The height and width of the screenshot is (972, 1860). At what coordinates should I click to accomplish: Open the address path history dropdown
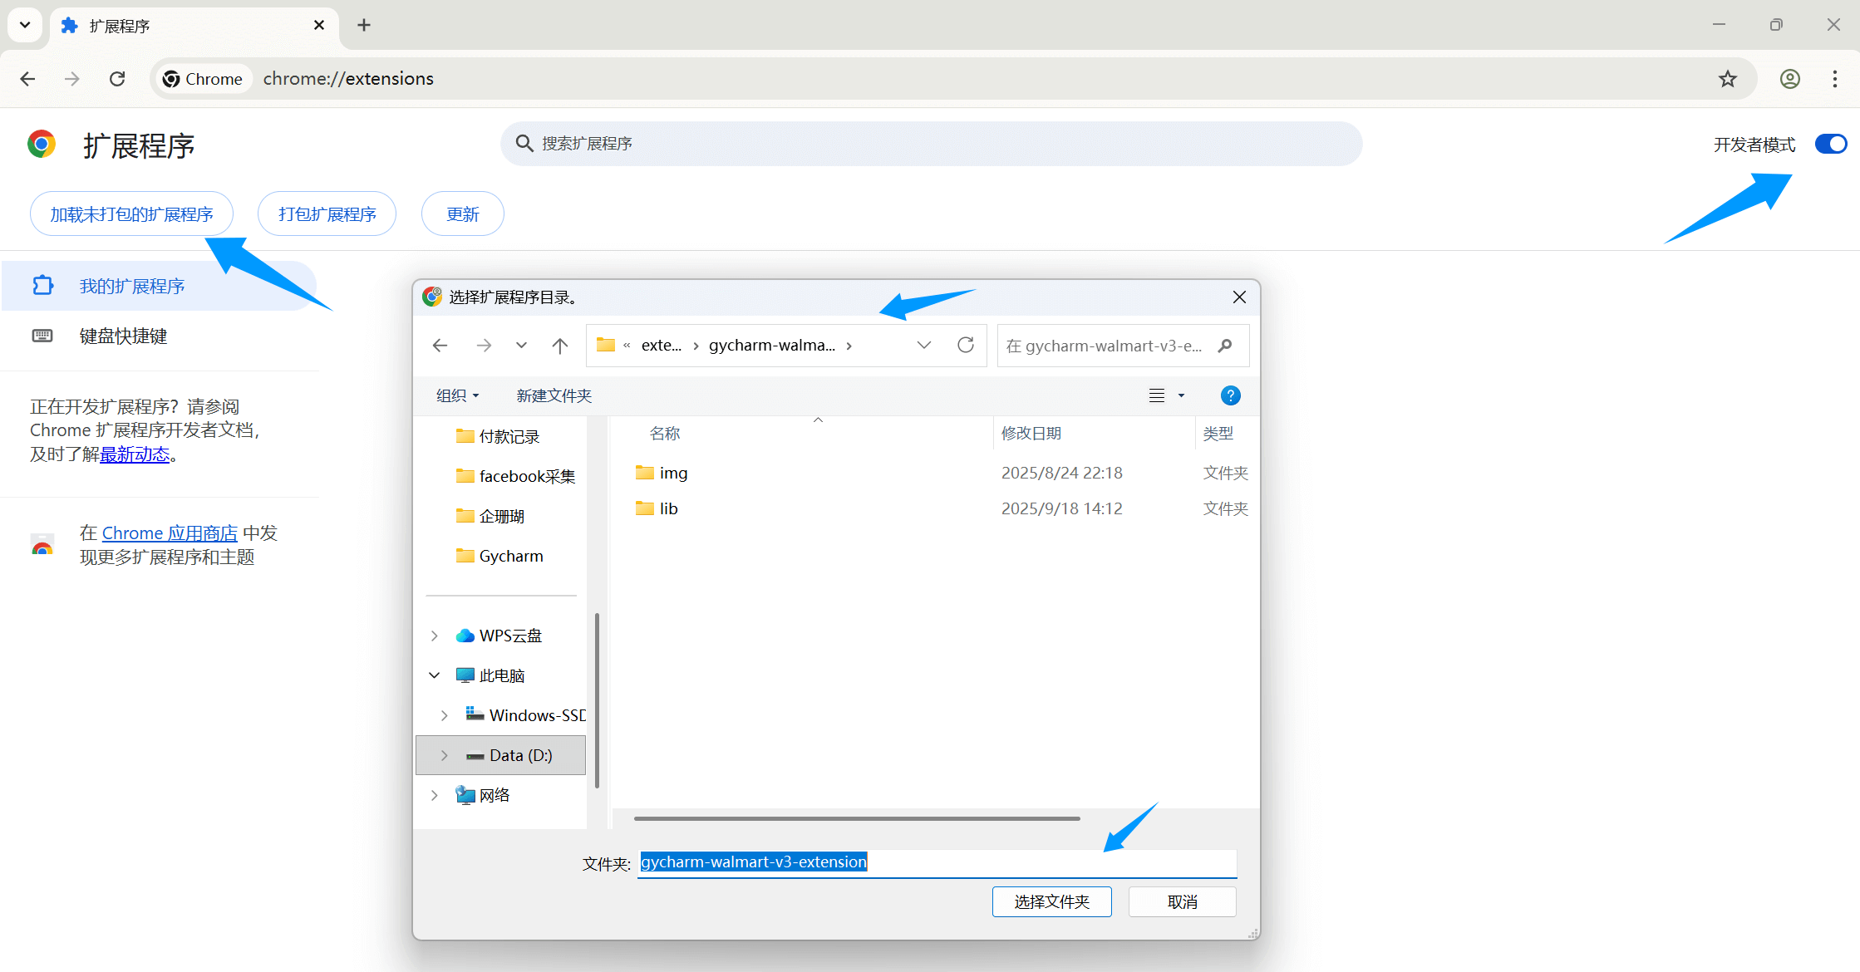tap(923, 346)
